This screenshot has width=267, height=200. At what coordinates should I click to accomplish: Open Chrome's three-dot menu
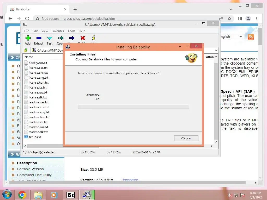(257, 18)
